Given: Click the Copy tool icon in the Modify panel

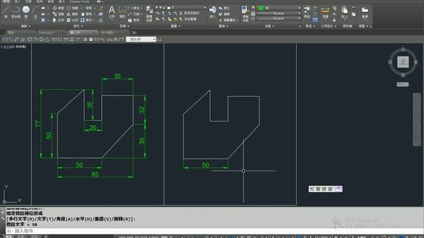Looking at the screenshot, I should pyautogui.click(x=54, y=14).
